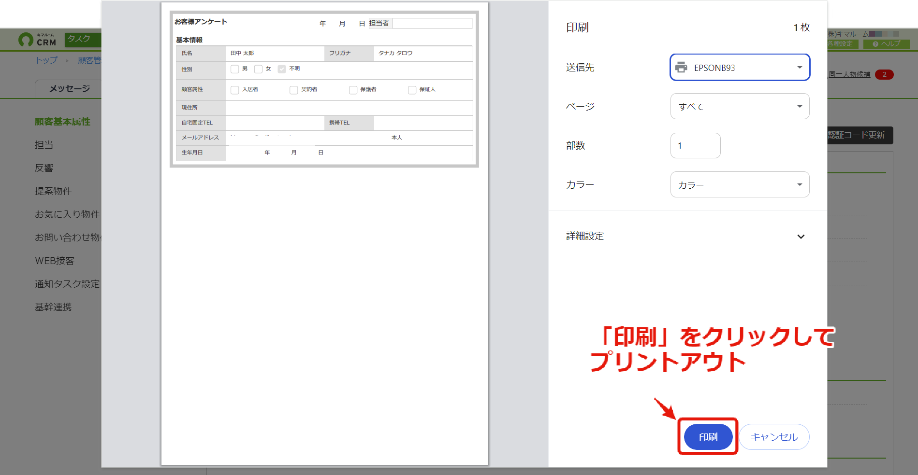
Task: Select 顧客基本属性 in sidebar
Action: tap(62, 122)
